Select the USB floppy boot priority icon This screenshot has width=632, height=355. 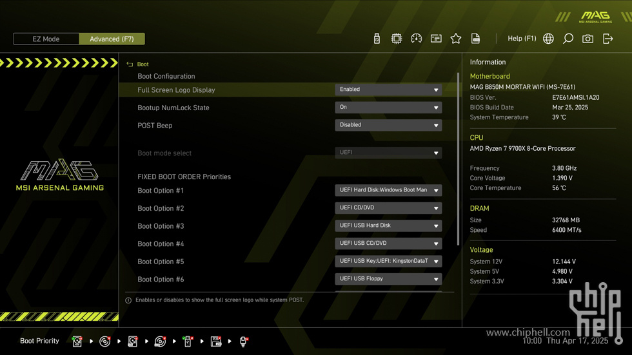216,341
